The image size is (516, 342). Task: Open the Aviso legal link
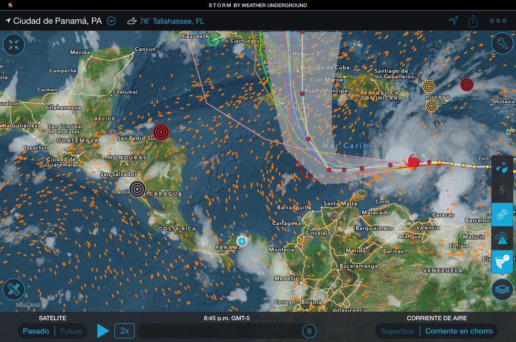click(28, 304)
